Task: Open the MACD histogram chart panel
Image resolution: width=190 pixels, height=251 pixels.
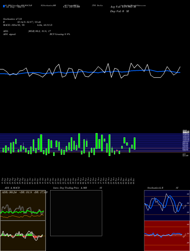Action: (x=23, y=236)
